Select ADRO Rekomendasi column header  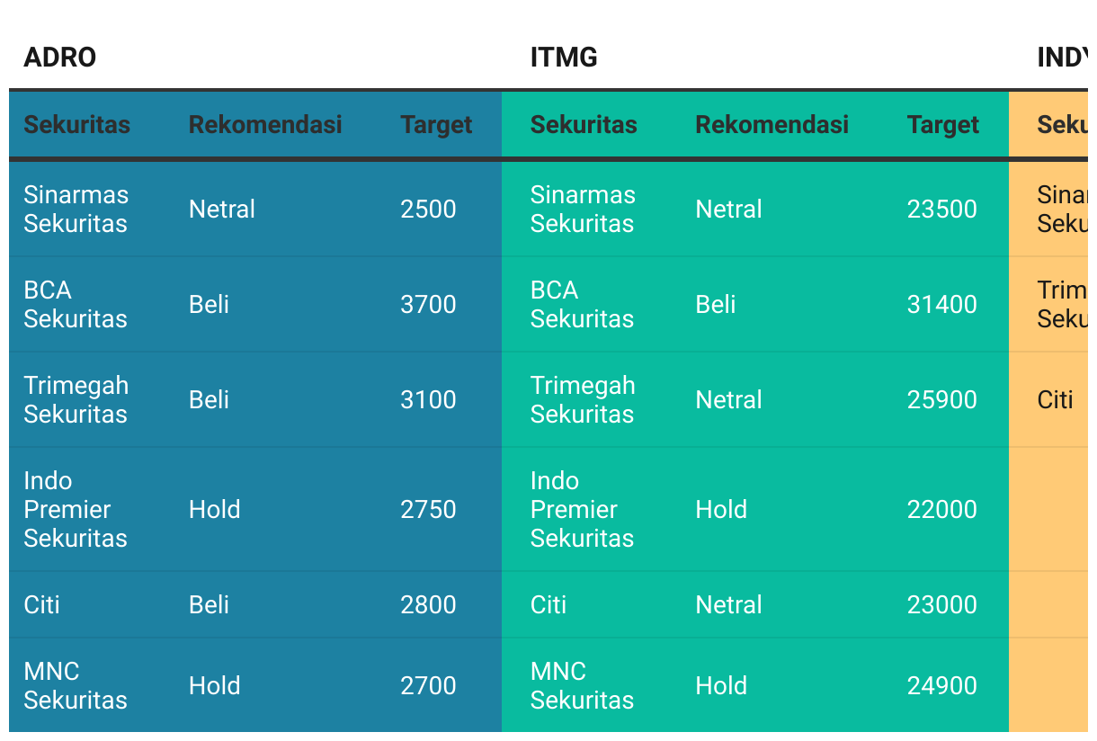tap(265, 124)
